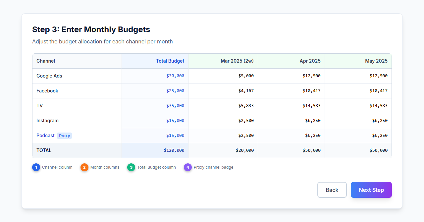Viewport: 424px width, 222px height.
Task: Edit Instagram Apr 2025 cell $6,250
Action: pyautogui.click(x=291, y=121)
